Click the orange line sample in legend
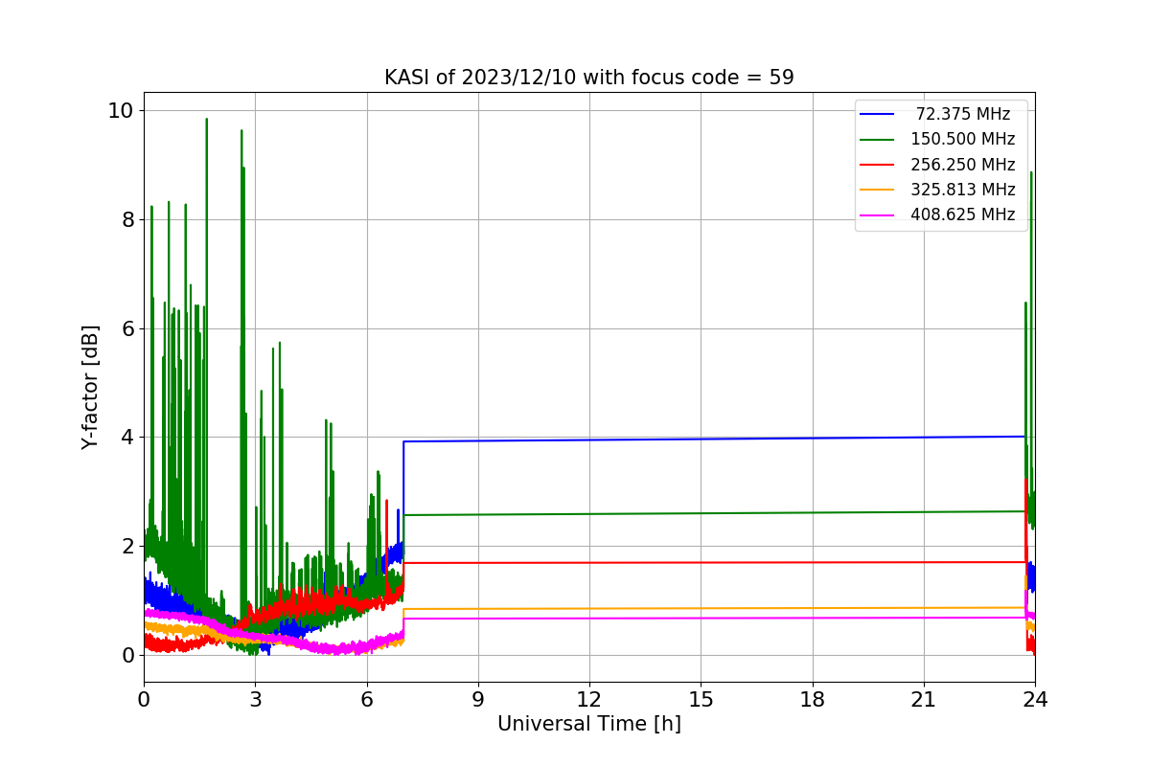 877,191
